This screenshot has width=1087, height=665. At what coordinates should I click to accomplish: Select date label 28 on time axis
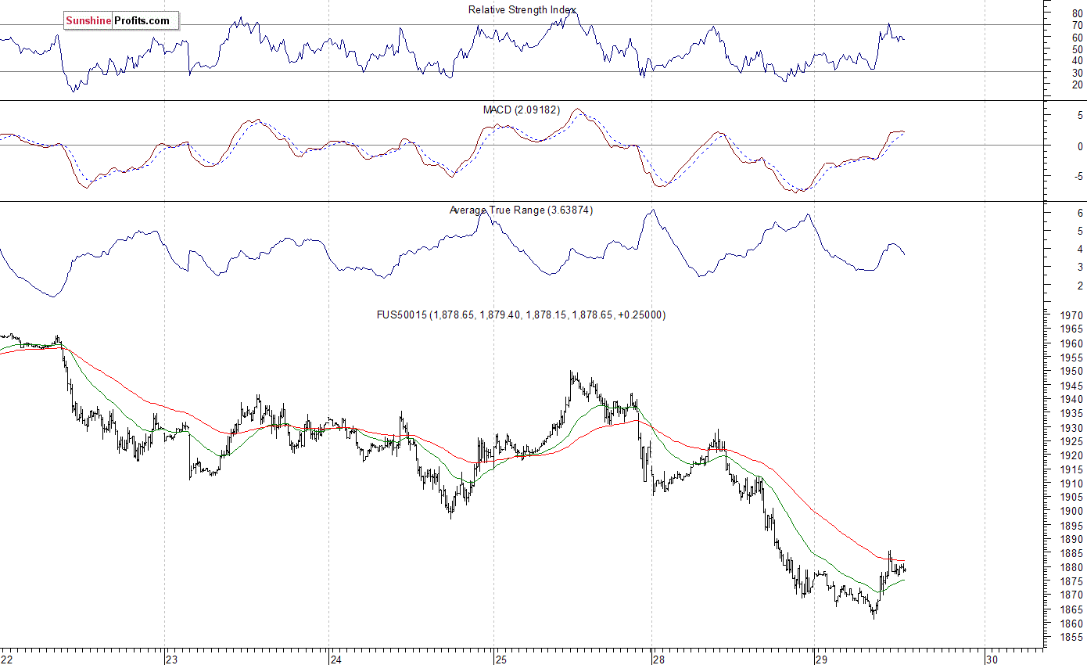(x=659, y=659)
